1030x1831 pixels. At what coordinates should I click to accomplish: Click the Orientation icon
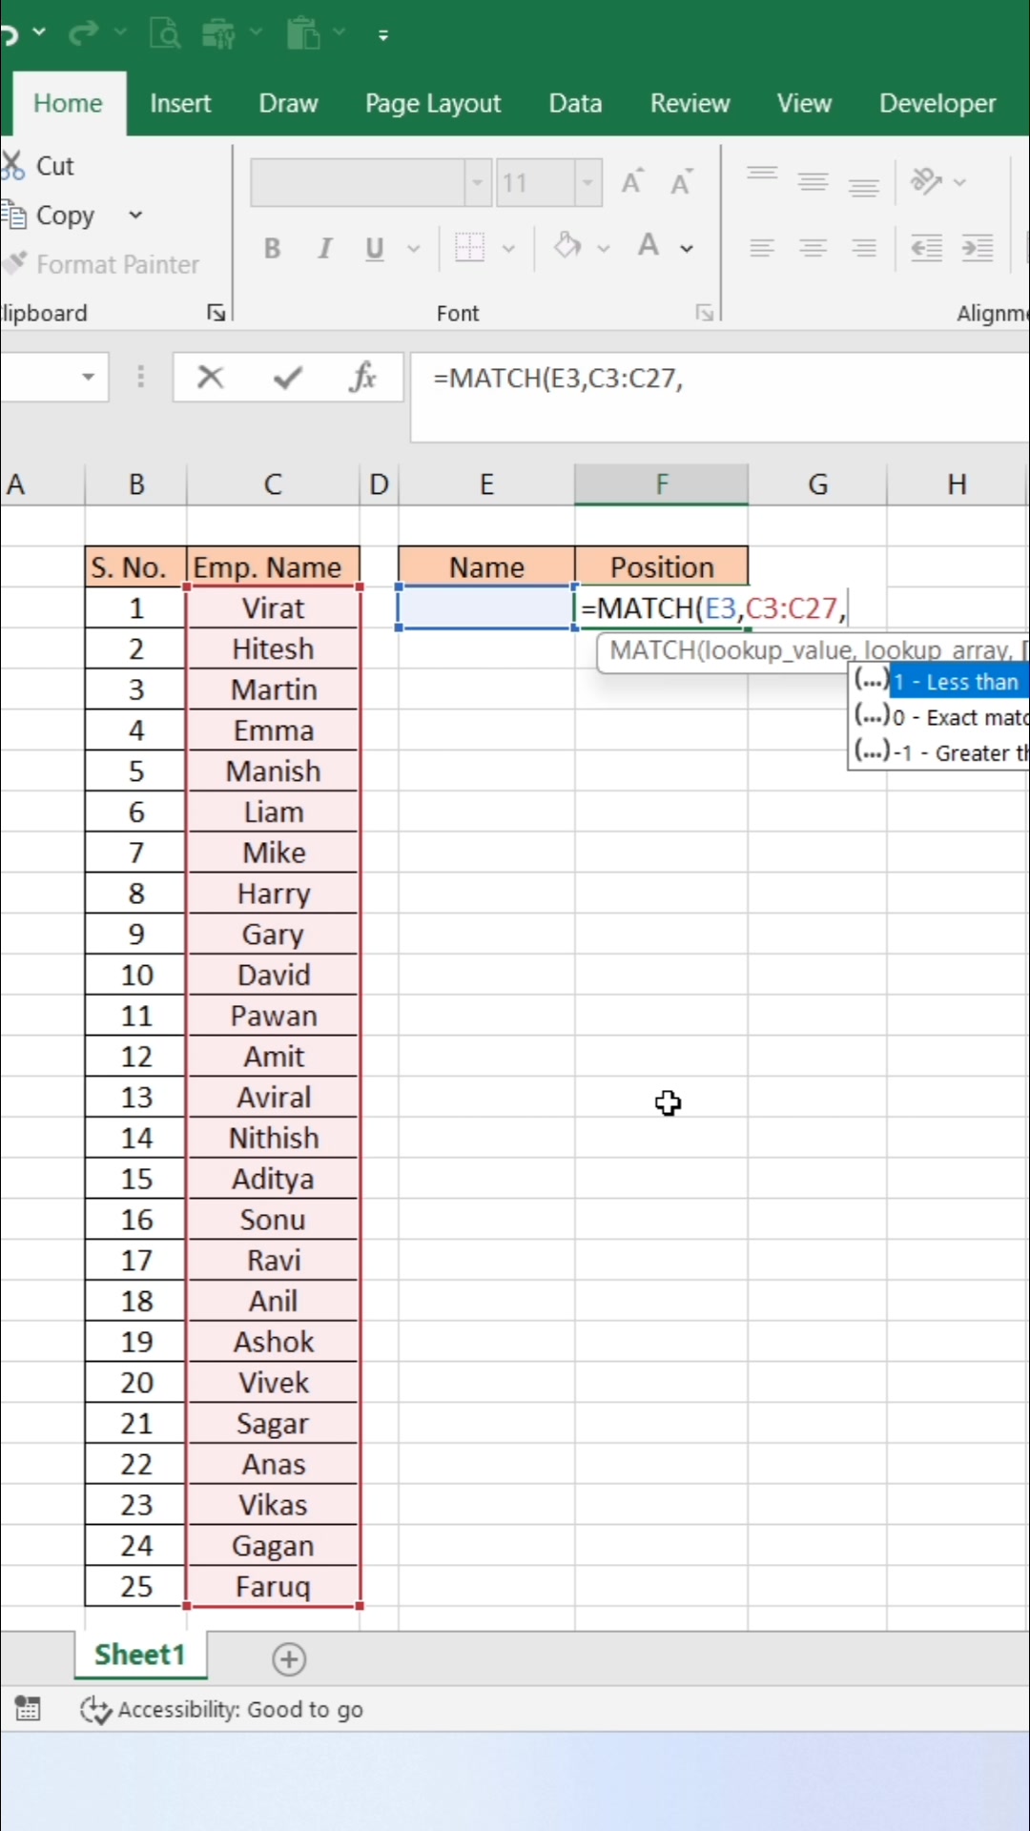tap(927, 181)
